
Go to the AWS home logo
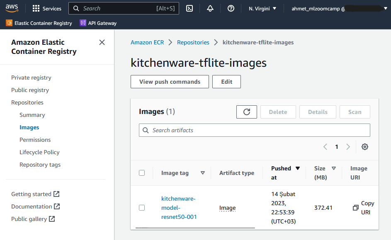[12, 8]
